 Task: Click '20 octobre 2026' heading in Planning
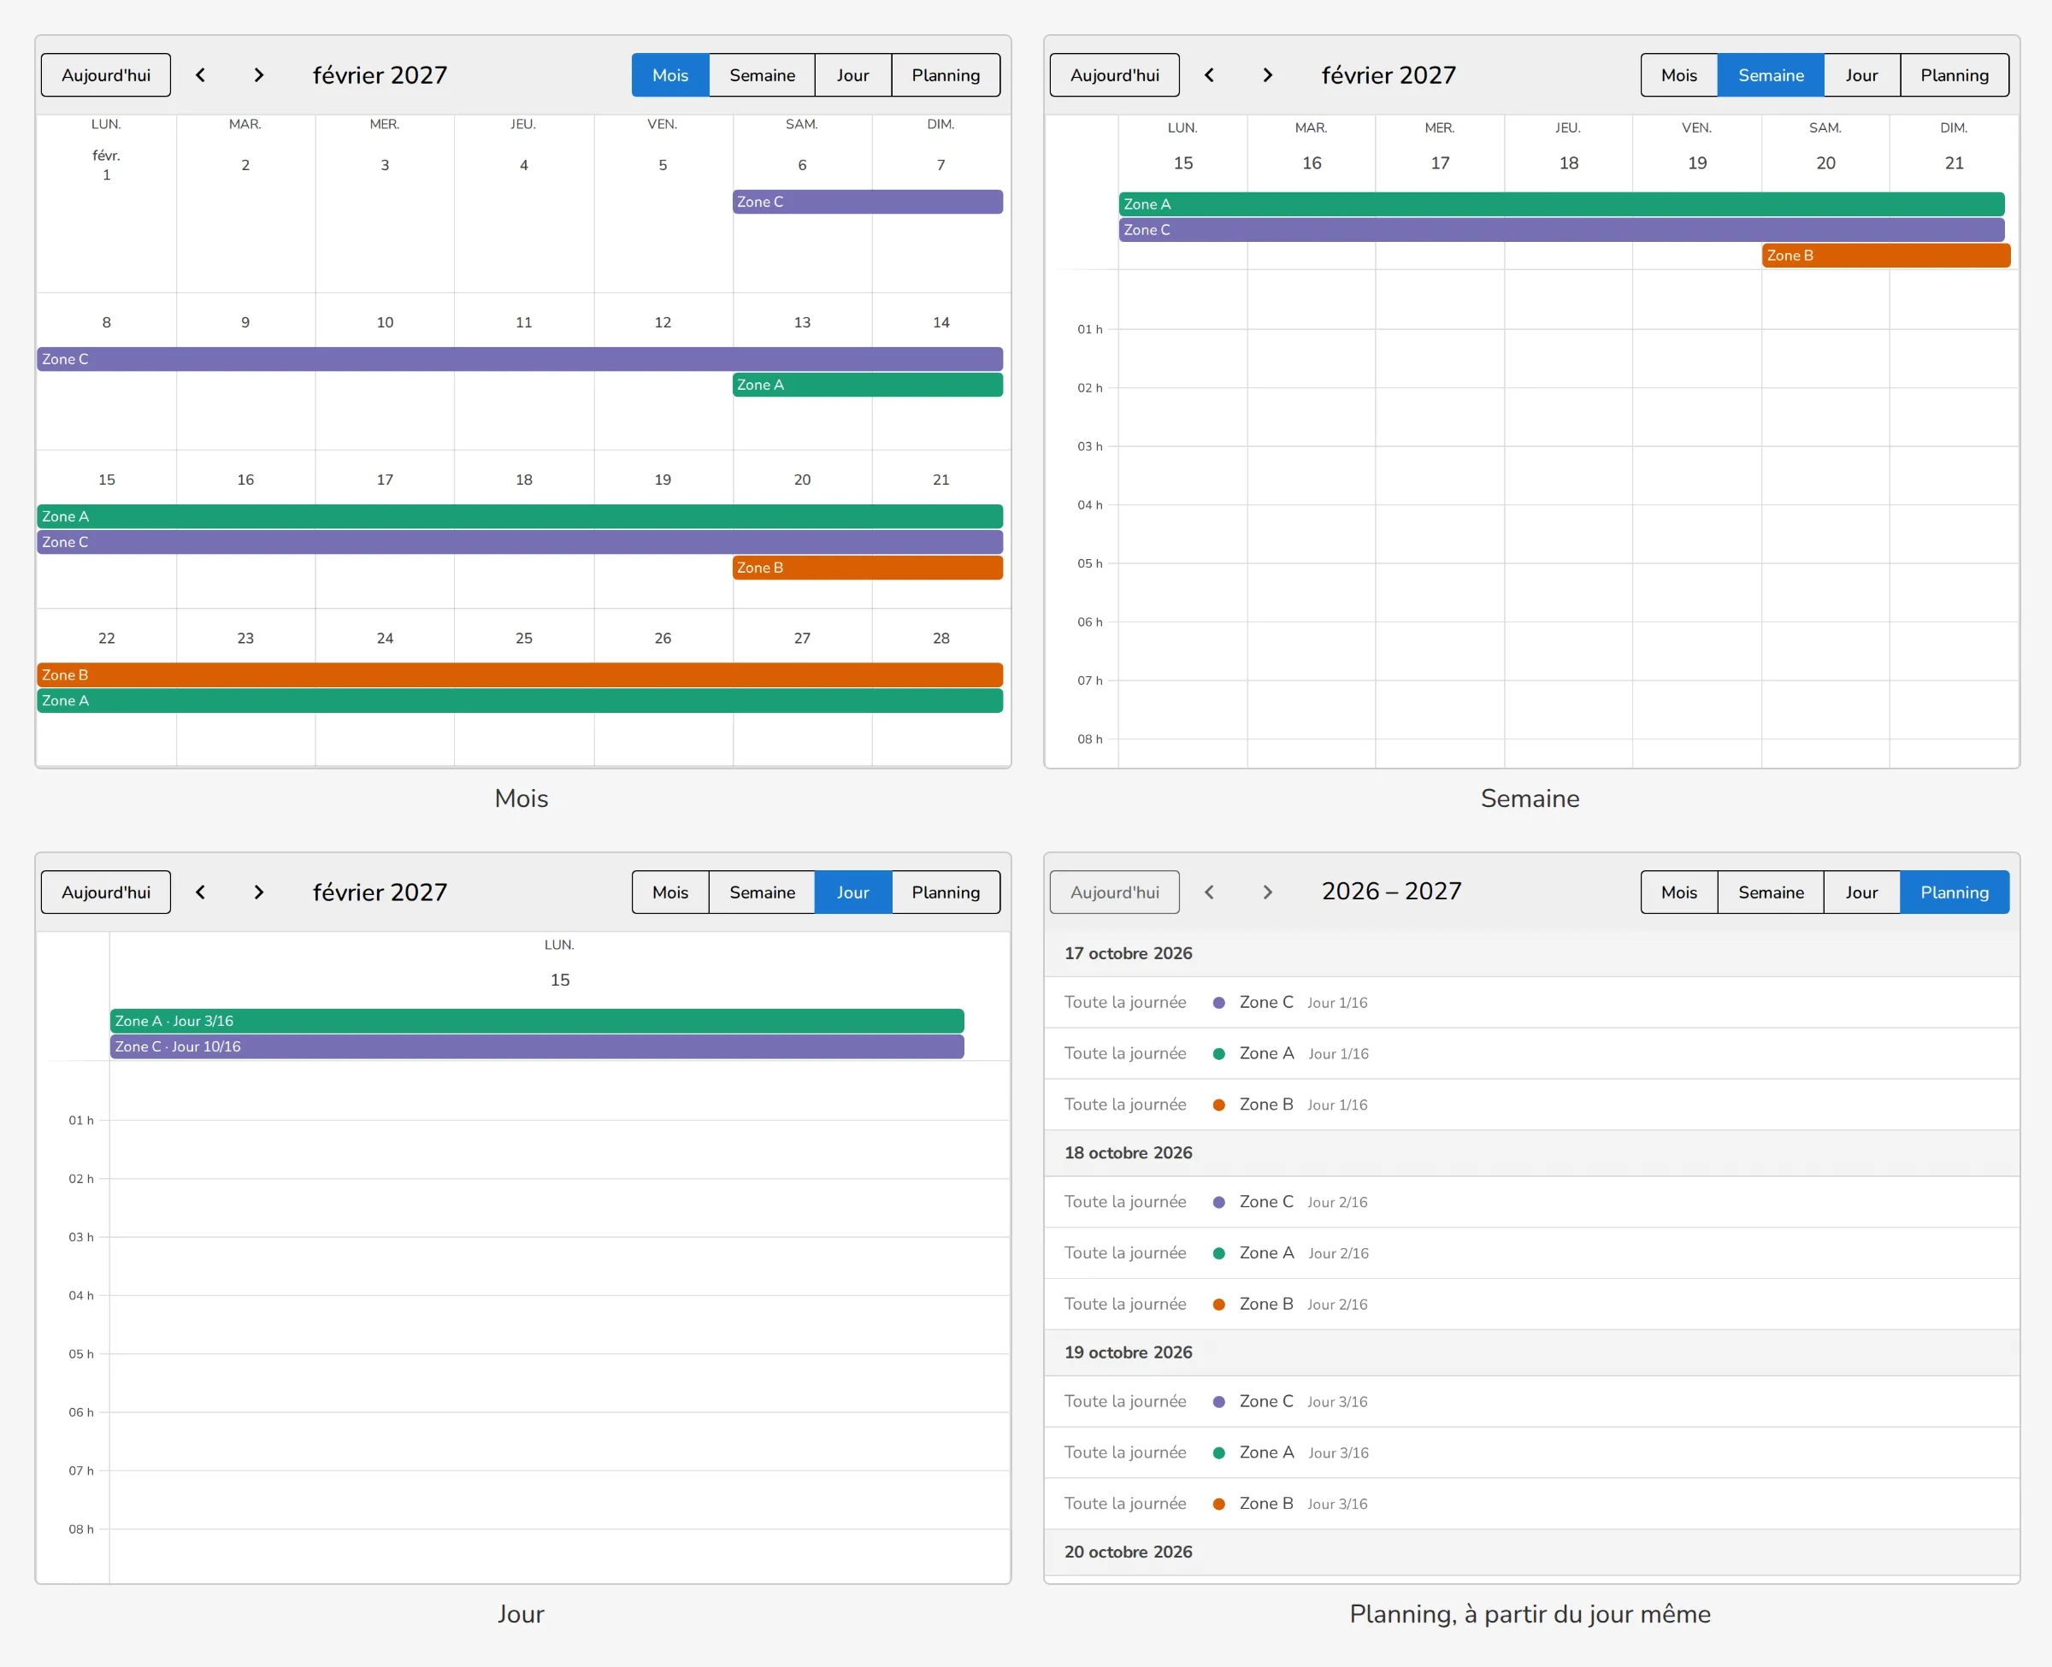coord(1129,1552)
